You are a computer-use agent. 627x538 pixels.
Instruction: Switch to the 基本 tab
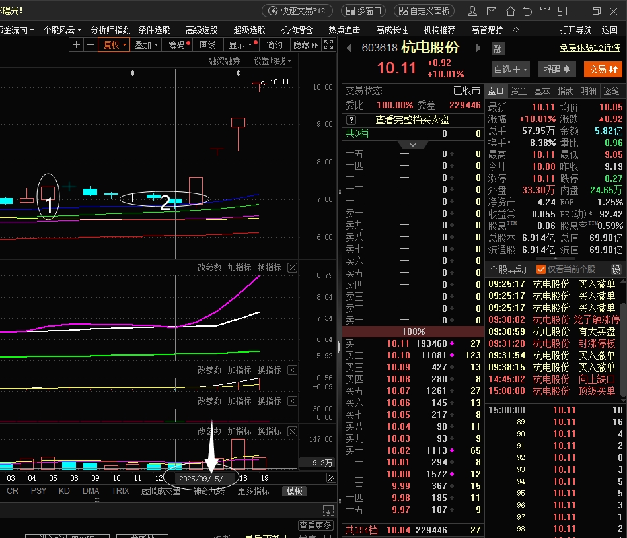coord(542,91)
